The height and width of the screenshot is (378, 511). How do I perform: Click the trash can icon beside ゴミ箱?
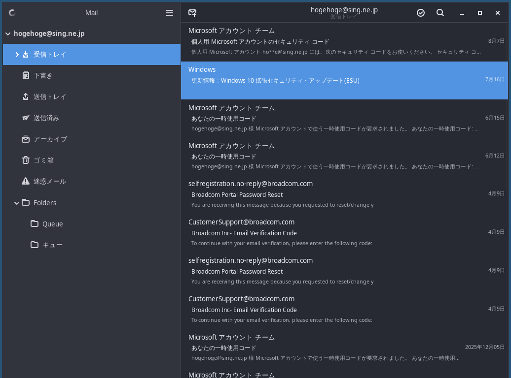(x=26, y=160)
